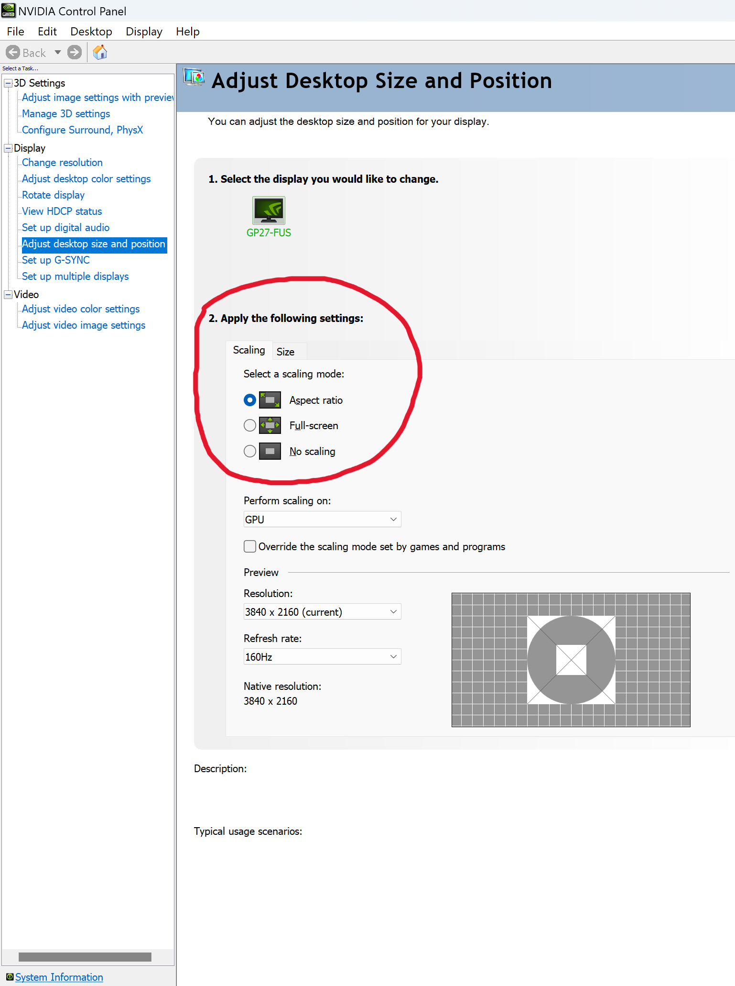
Task: Open the Help menu
Action: (188, 32)
